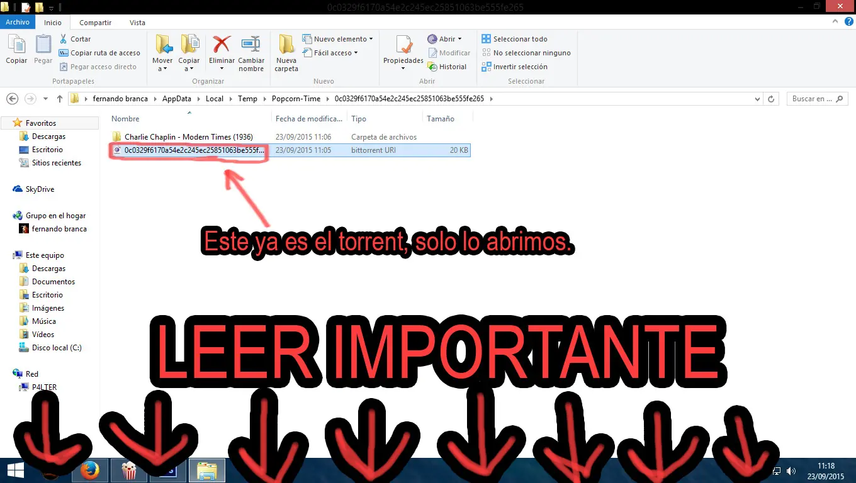Open the Windows Start button

tap(15, 470)
